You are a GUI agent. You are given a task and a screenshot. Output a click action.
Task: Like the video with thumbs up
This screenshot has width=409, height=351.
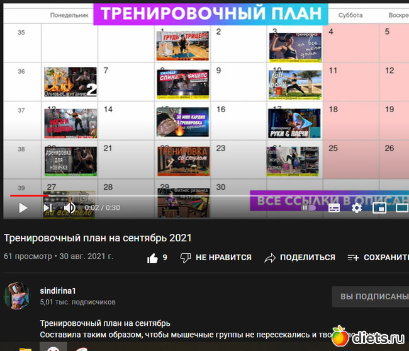coord(152,258)
